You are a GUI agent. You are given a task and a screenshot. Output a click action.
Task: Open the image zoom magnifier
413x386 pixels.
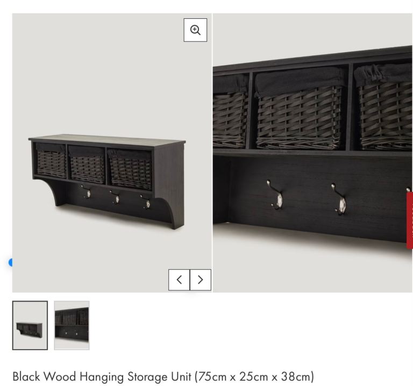tap(195, 30)
